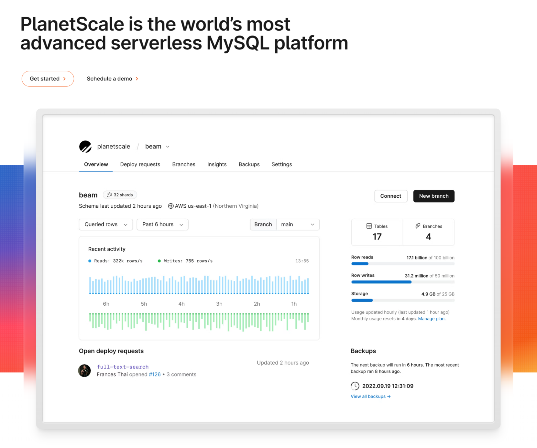Click the Get started button

coord(48,79)
